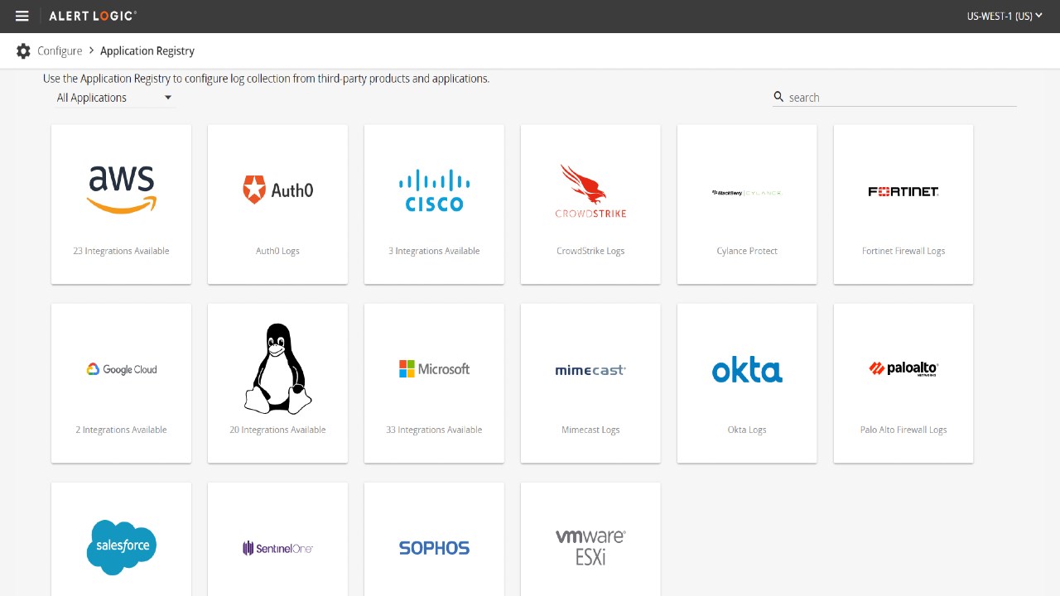
Task: Click the Configure gear icon
Action: [x=23, y=51]
